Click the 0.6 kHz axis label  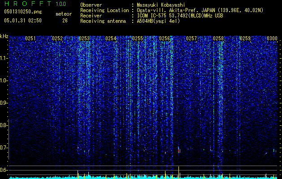pyautogui.click(x=3, y=170)
